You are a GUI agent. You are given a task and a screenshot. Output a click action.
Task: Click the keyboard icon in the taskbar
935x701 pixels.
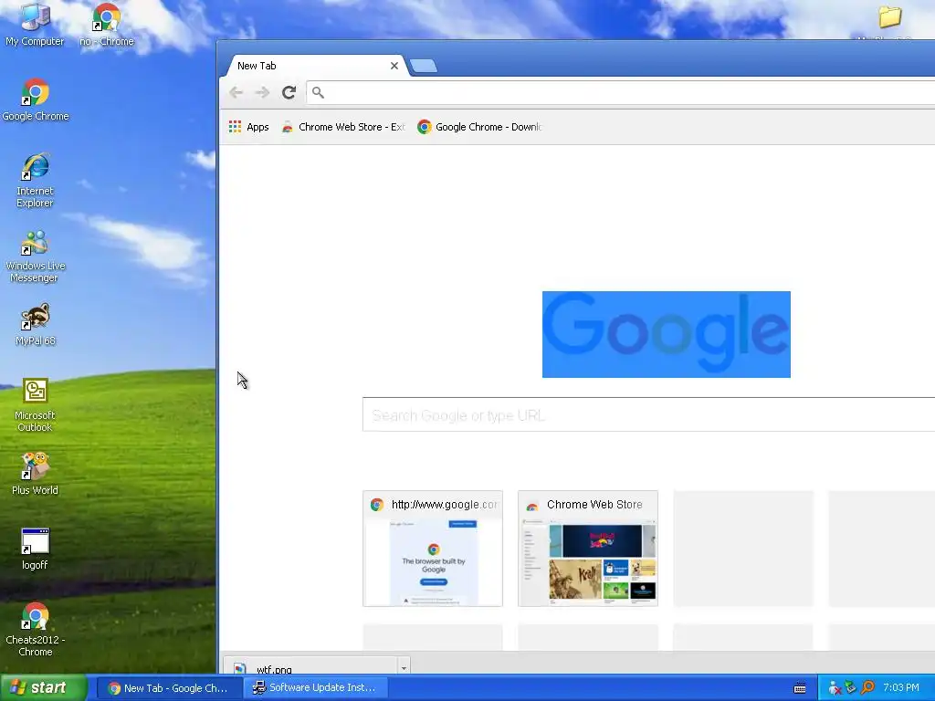pyautogui.click(x=800, y=688)
